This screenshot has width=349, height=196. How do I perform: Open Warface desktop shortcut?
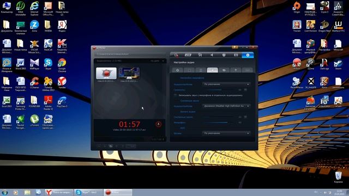(338, 26)
